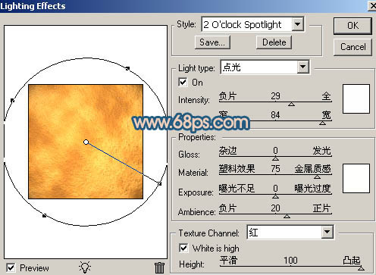Click the Focus slider thumb at 84

click(322, 123)
